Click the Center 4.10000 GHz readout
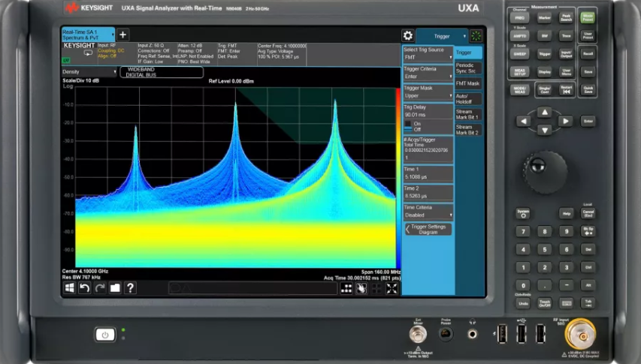Image resolution: width=641 pixels, height=364 pixels. (85, 272)
